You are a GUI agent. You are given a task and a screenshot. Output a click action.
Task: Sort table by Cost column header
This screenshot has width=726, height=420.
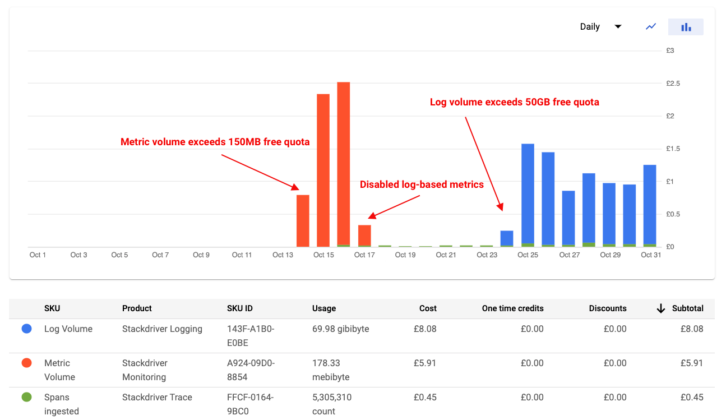428,308
